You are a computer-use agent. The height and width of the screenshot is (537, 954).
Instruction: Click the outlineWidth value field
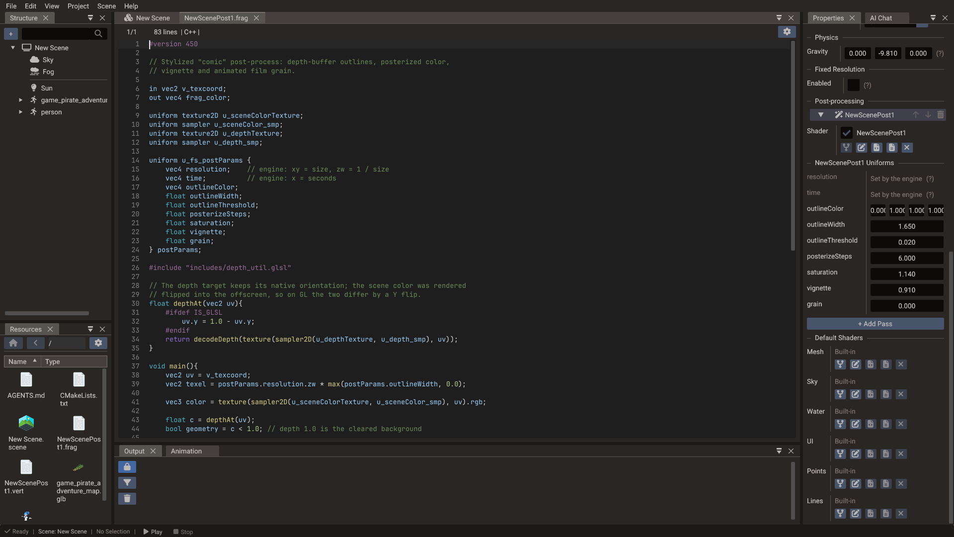pyautogui.click(x=907, y=226)
